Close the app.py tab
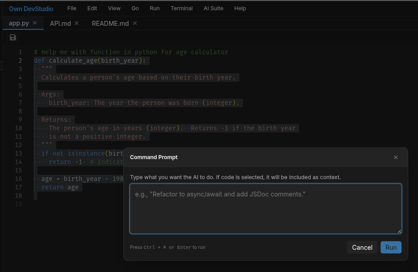 34,23
